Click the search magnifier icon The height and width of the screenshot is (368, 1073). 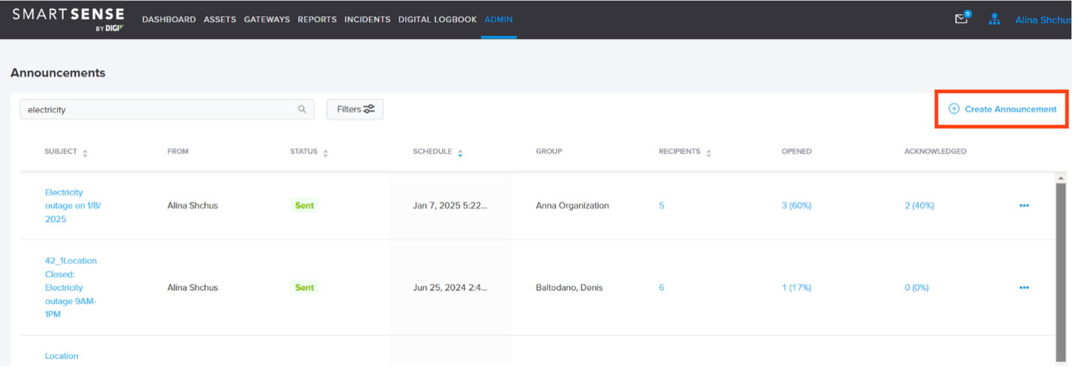coord(302,109)
